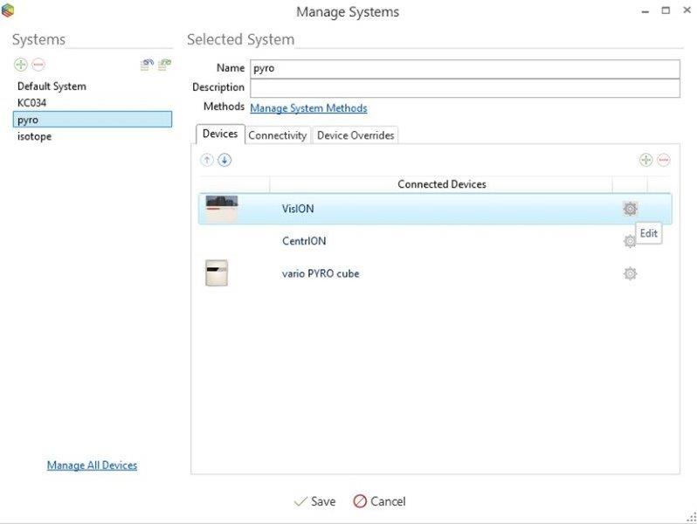Remove the selected system with red minus
Image resolution: width=697 pixels, height=524 pixels.
(x=38, y=65)
